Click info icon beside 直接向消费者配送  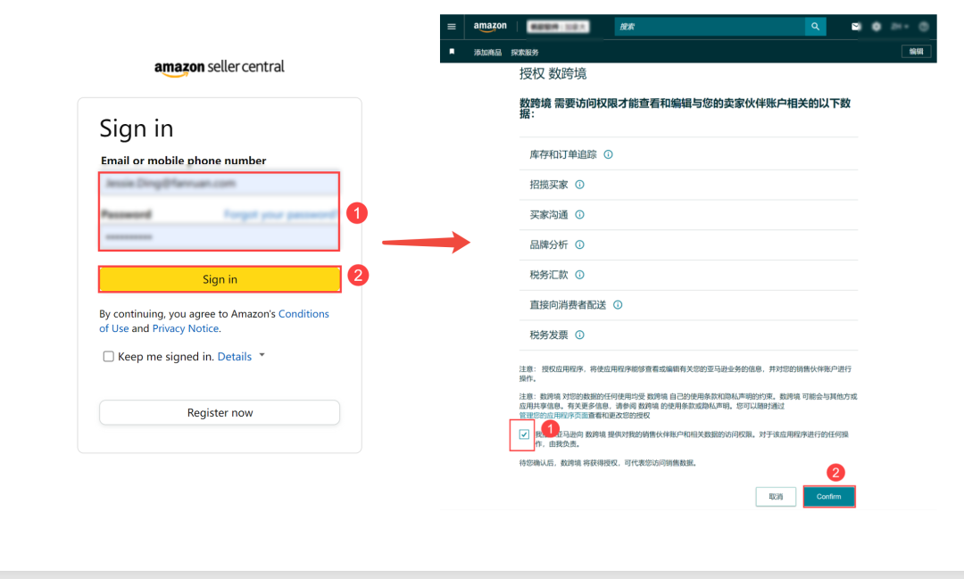[x=618, y=305]
